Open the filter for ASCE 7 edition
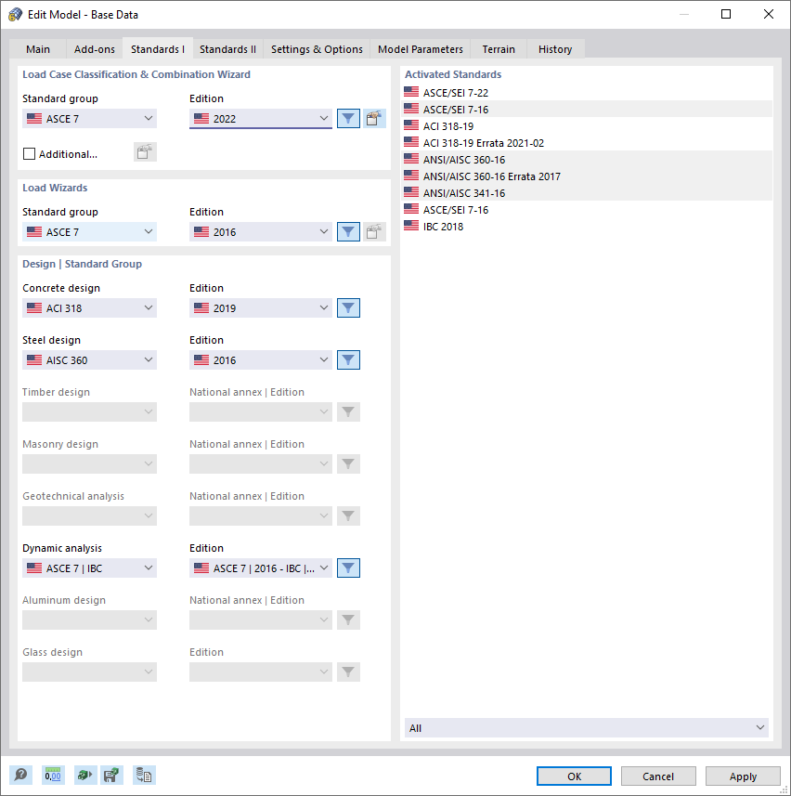 pyautogui.click(x=348, y=118)
